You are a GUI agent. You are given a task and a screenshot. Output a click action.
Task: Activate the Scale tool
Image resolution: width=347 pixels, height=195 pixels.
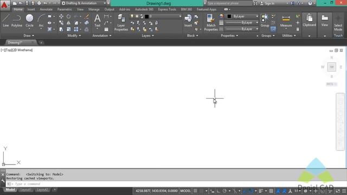pos(69,29)
